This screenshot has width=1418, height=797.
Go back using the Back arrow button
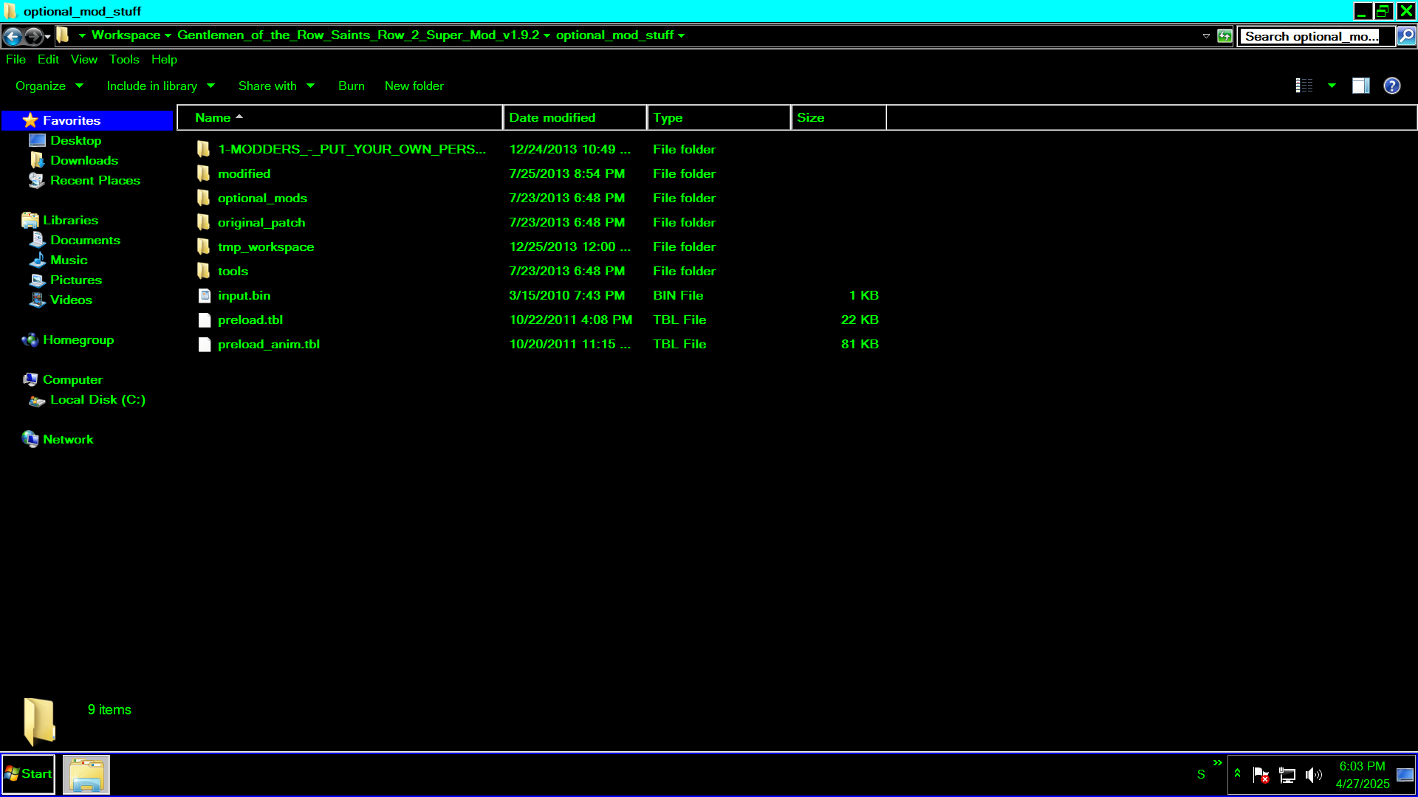(13, 35)
